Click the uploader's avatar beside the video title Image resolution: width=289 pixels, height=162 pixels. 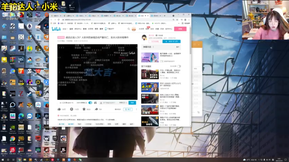pyautogui.click(x=144, y=37)
